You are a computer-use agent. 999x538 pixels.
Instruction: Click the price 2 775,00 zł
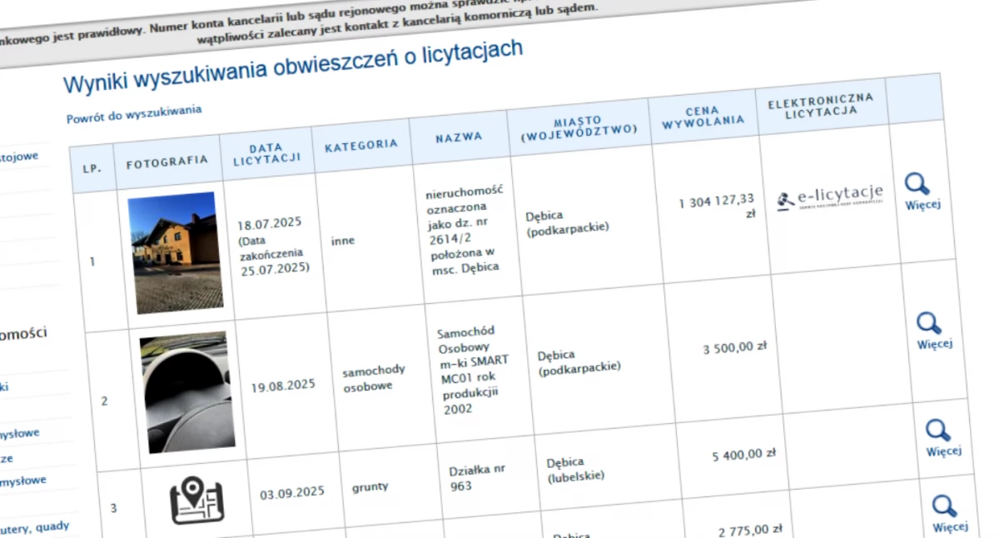point(751,530)
